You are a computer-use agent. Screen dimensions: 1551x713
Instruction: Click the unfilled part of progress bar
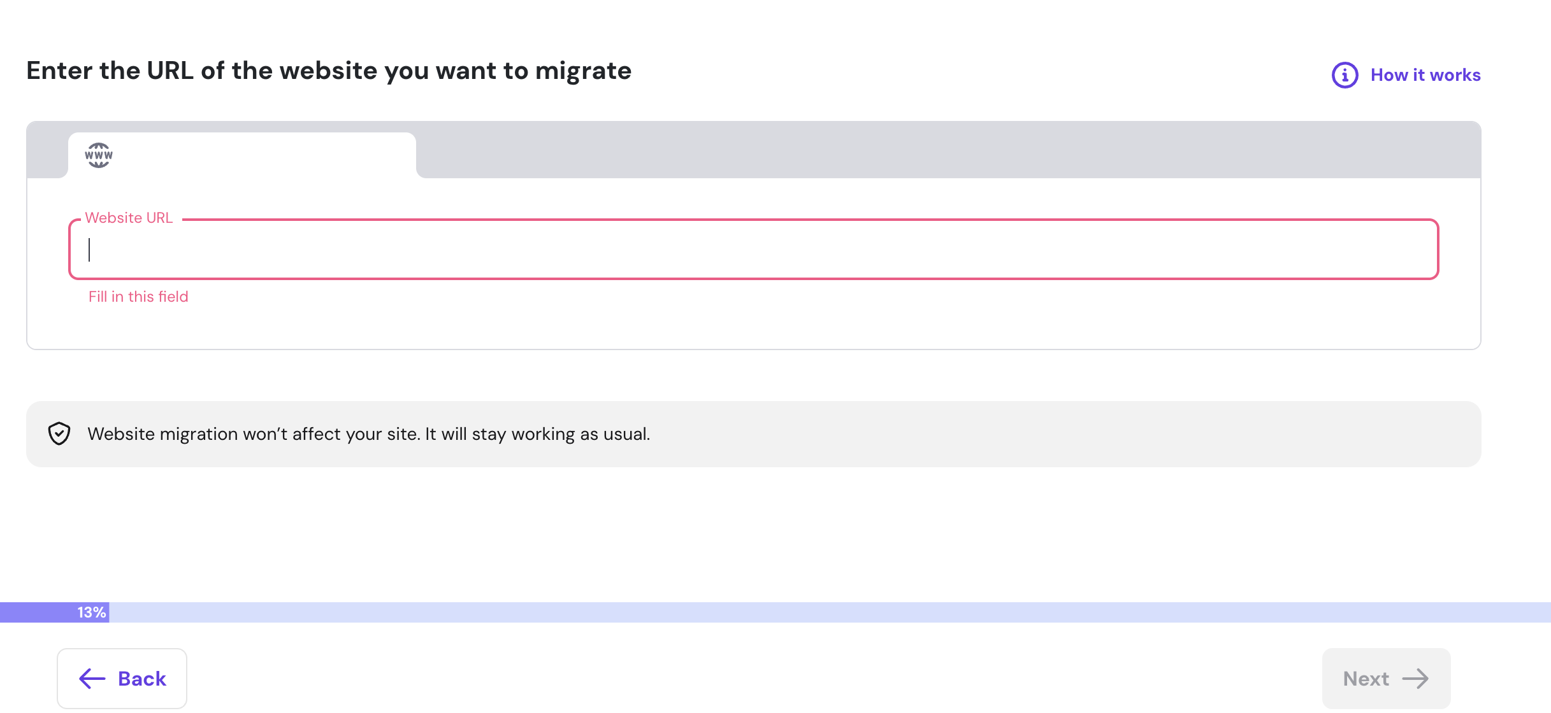click(x=828, y=612)
